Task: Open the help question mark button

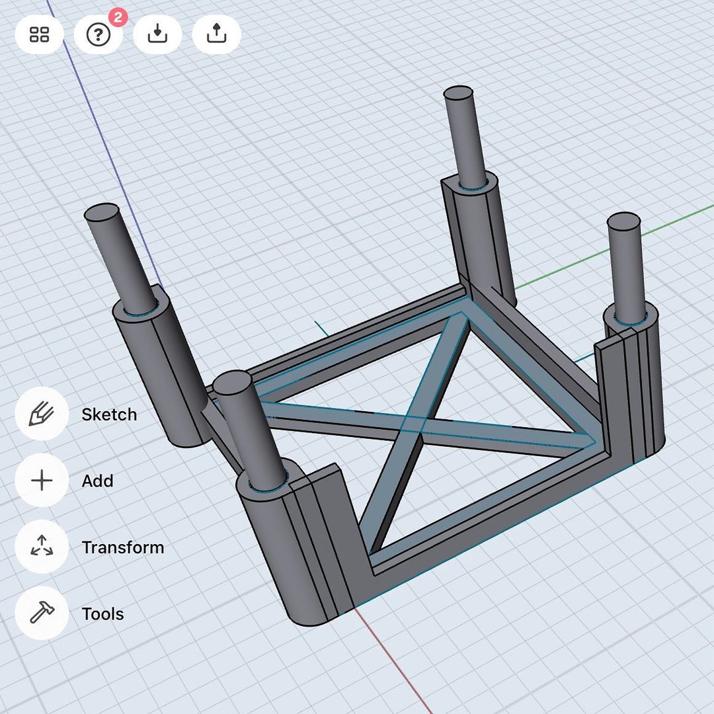Action: pyautogui.click(x=99, y=35)
